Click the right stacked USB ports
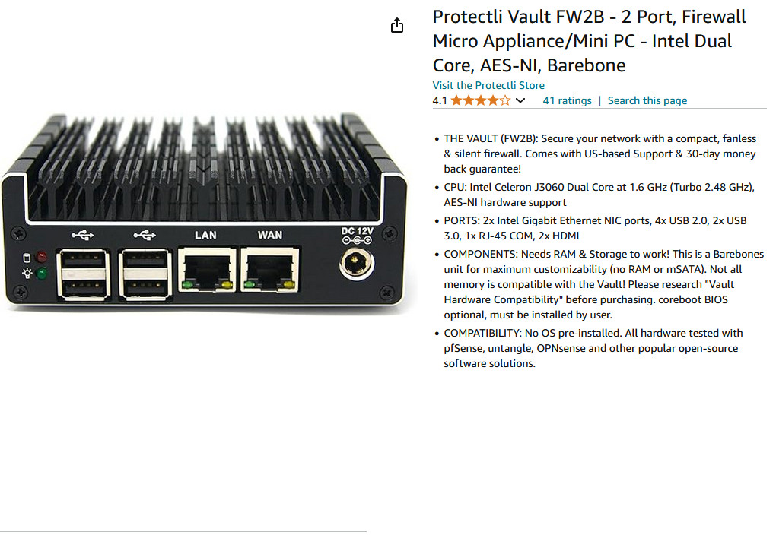776x554 pixels. (x=144, y=273)
